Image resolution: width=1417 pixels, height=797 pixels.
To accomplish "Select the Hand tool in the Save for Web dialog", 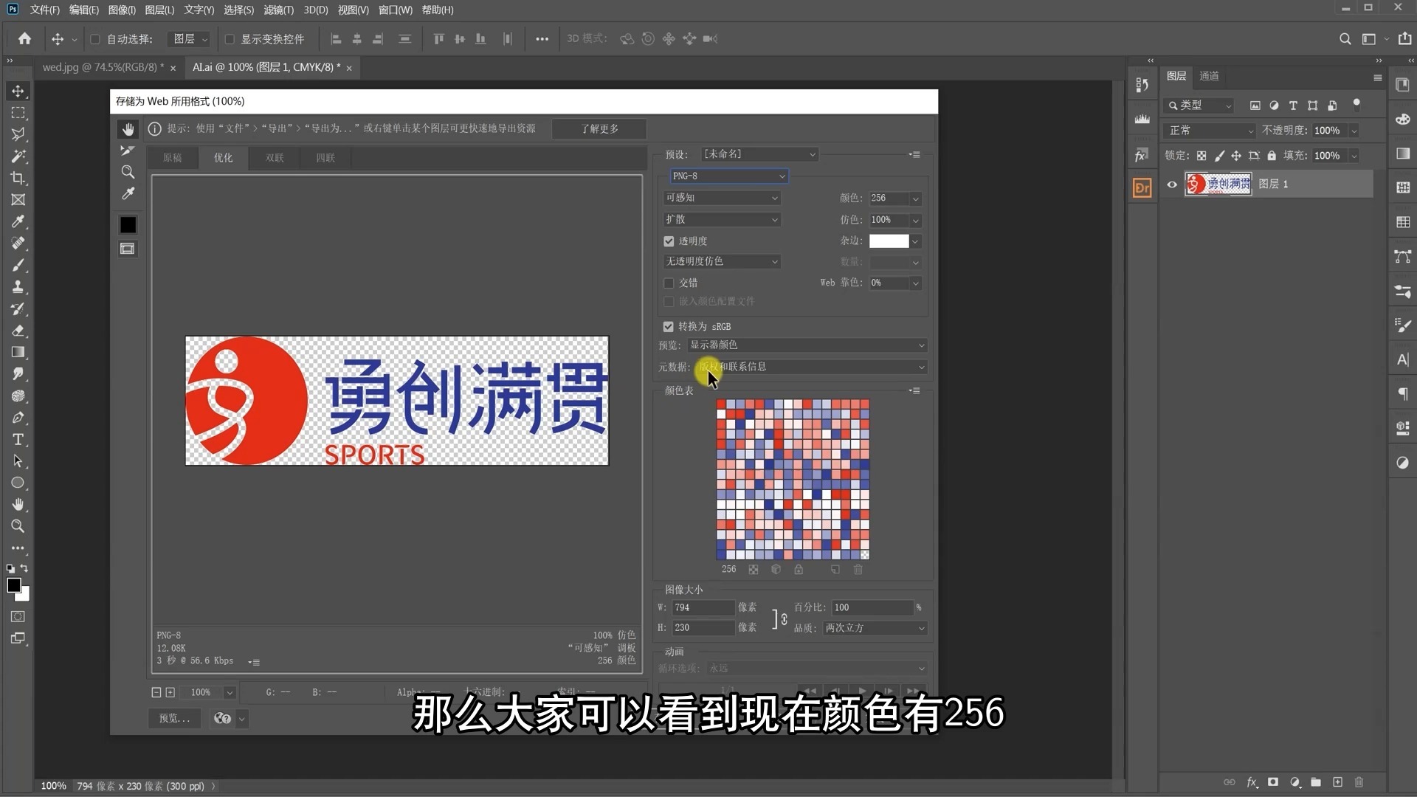I will (x=128, y=128).
